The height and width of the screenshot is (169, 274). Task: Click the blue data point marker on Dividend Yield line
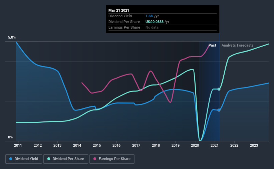(x=219, y=110)
